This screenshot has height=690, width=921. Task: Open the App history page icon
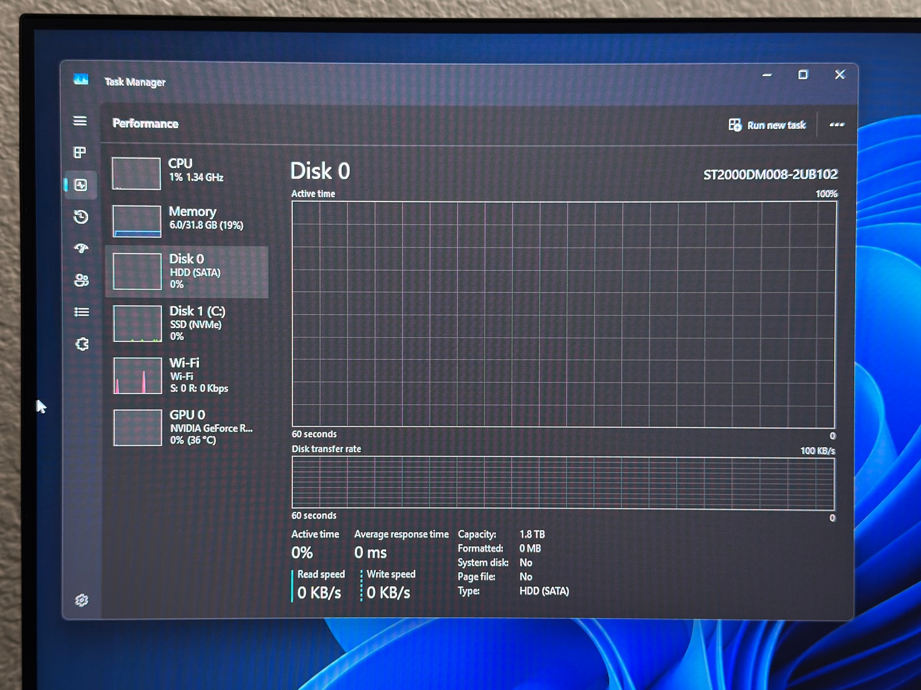click(x=81, y=217)
